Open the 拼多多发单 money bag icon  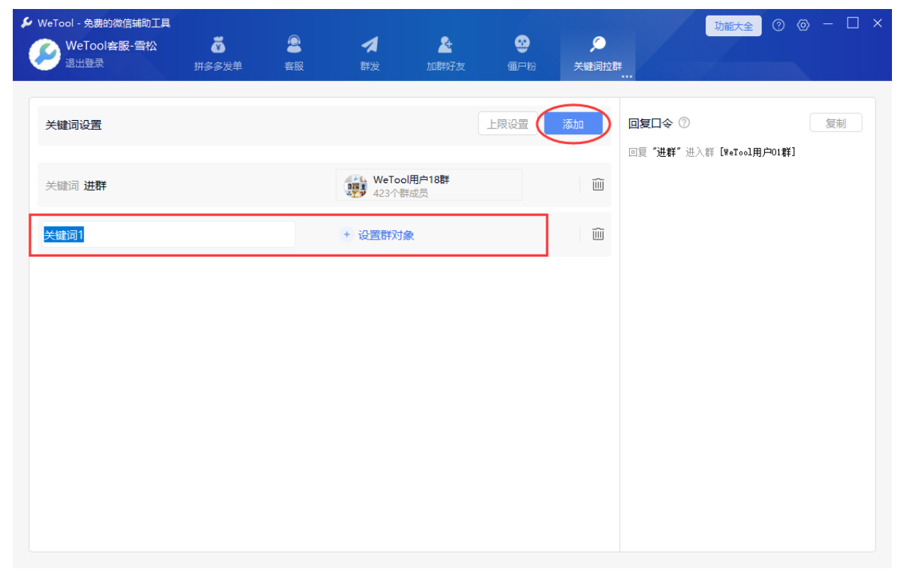[x=218, y=45]
